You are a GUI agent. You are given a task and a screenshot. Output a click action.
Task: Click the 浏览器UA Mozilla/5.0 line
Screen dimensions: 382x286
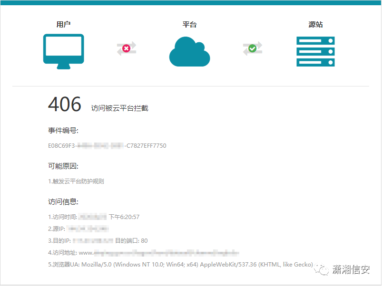tap(180, 264)
